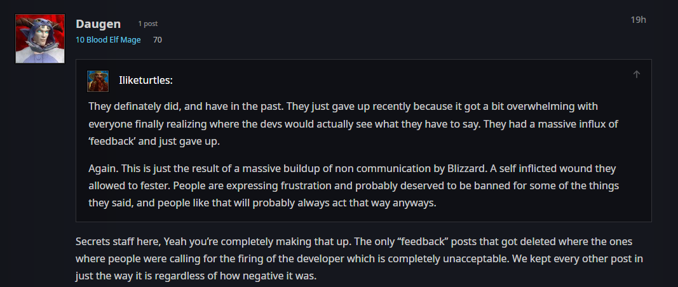Screen dimensions: 678x287
Task: Click the quoted line ending 'and just gave up.'
Action: click(154, 142)
